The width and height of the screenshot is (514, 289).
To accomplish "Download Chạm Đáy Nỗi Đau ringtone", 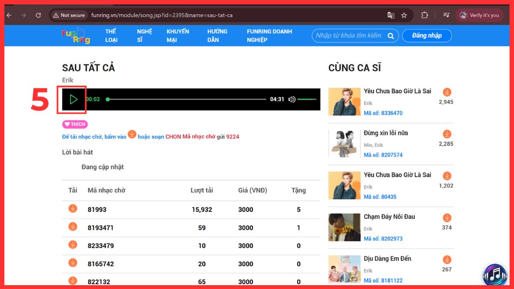I will coord(447,218).
